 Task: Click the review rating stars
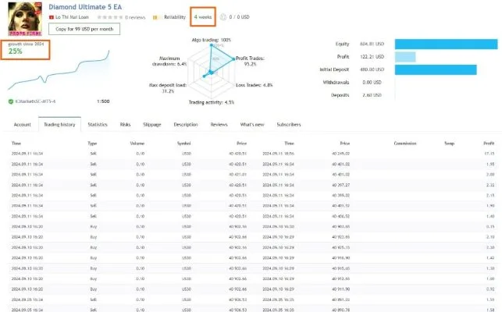(110, 17)
